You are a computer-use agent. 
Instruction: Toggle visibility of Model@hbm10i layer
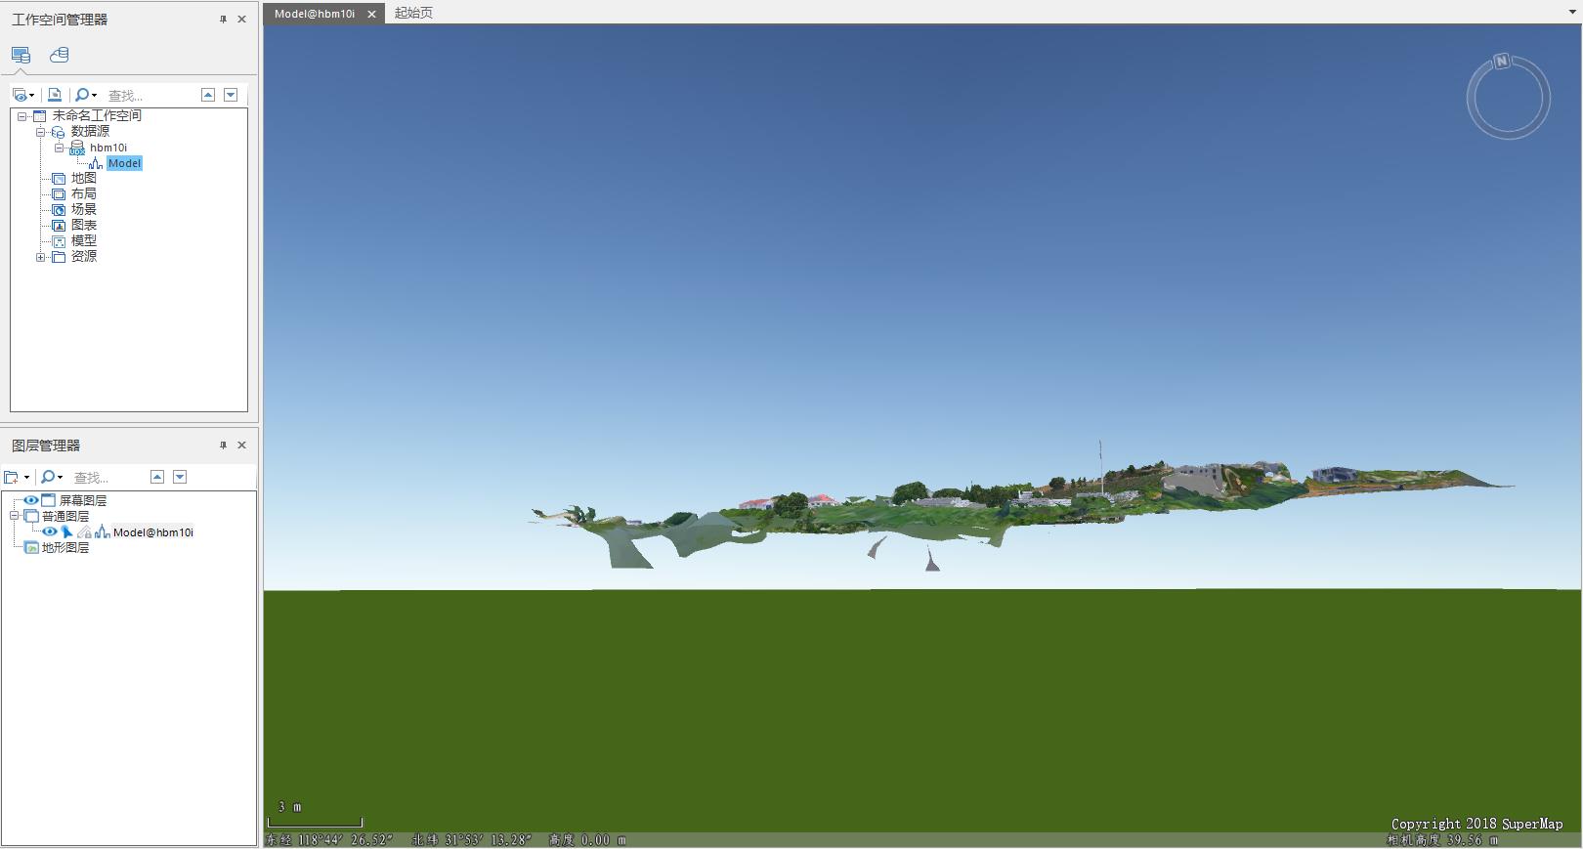[49, 532]
